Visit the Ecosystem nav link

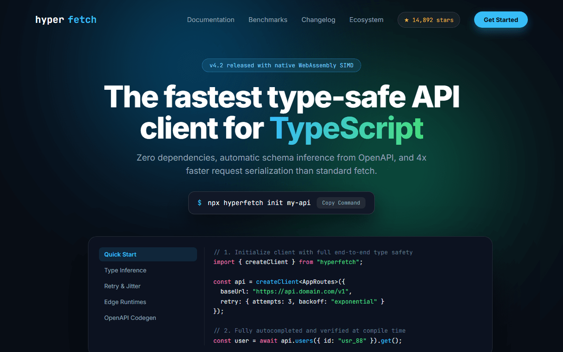[366, 20]
